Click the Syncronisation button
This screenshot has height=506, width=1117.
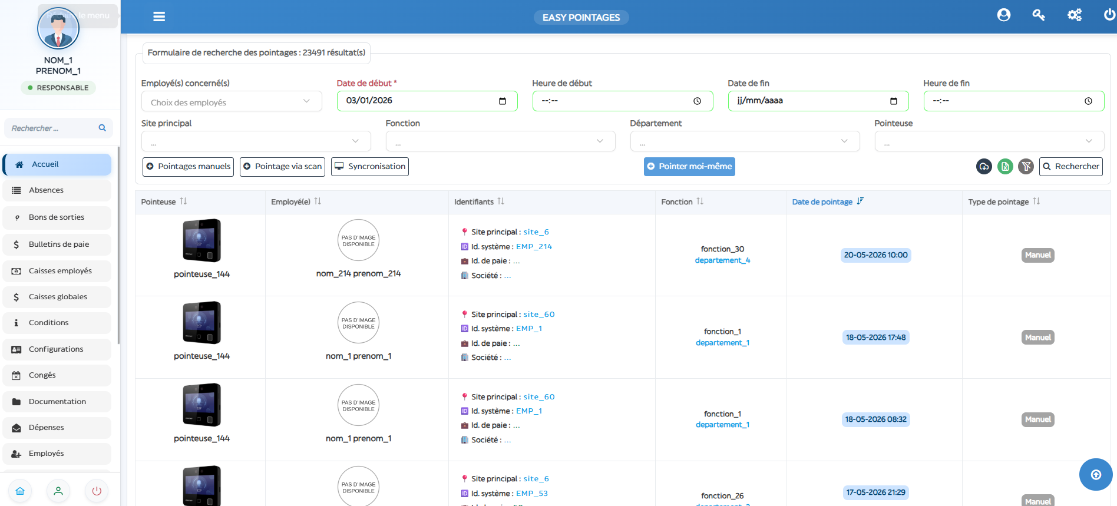(x=370, y=167)
